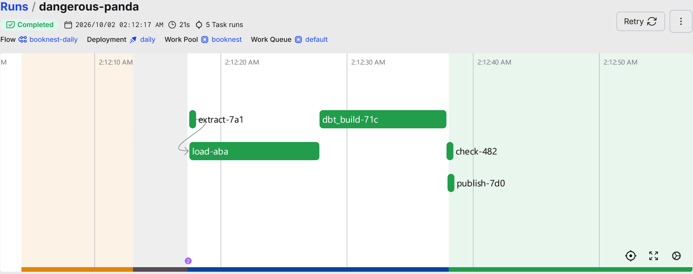Click the flow icon beside booknest-daily
This screenshot has width=693, height=274.
(23, 40)
